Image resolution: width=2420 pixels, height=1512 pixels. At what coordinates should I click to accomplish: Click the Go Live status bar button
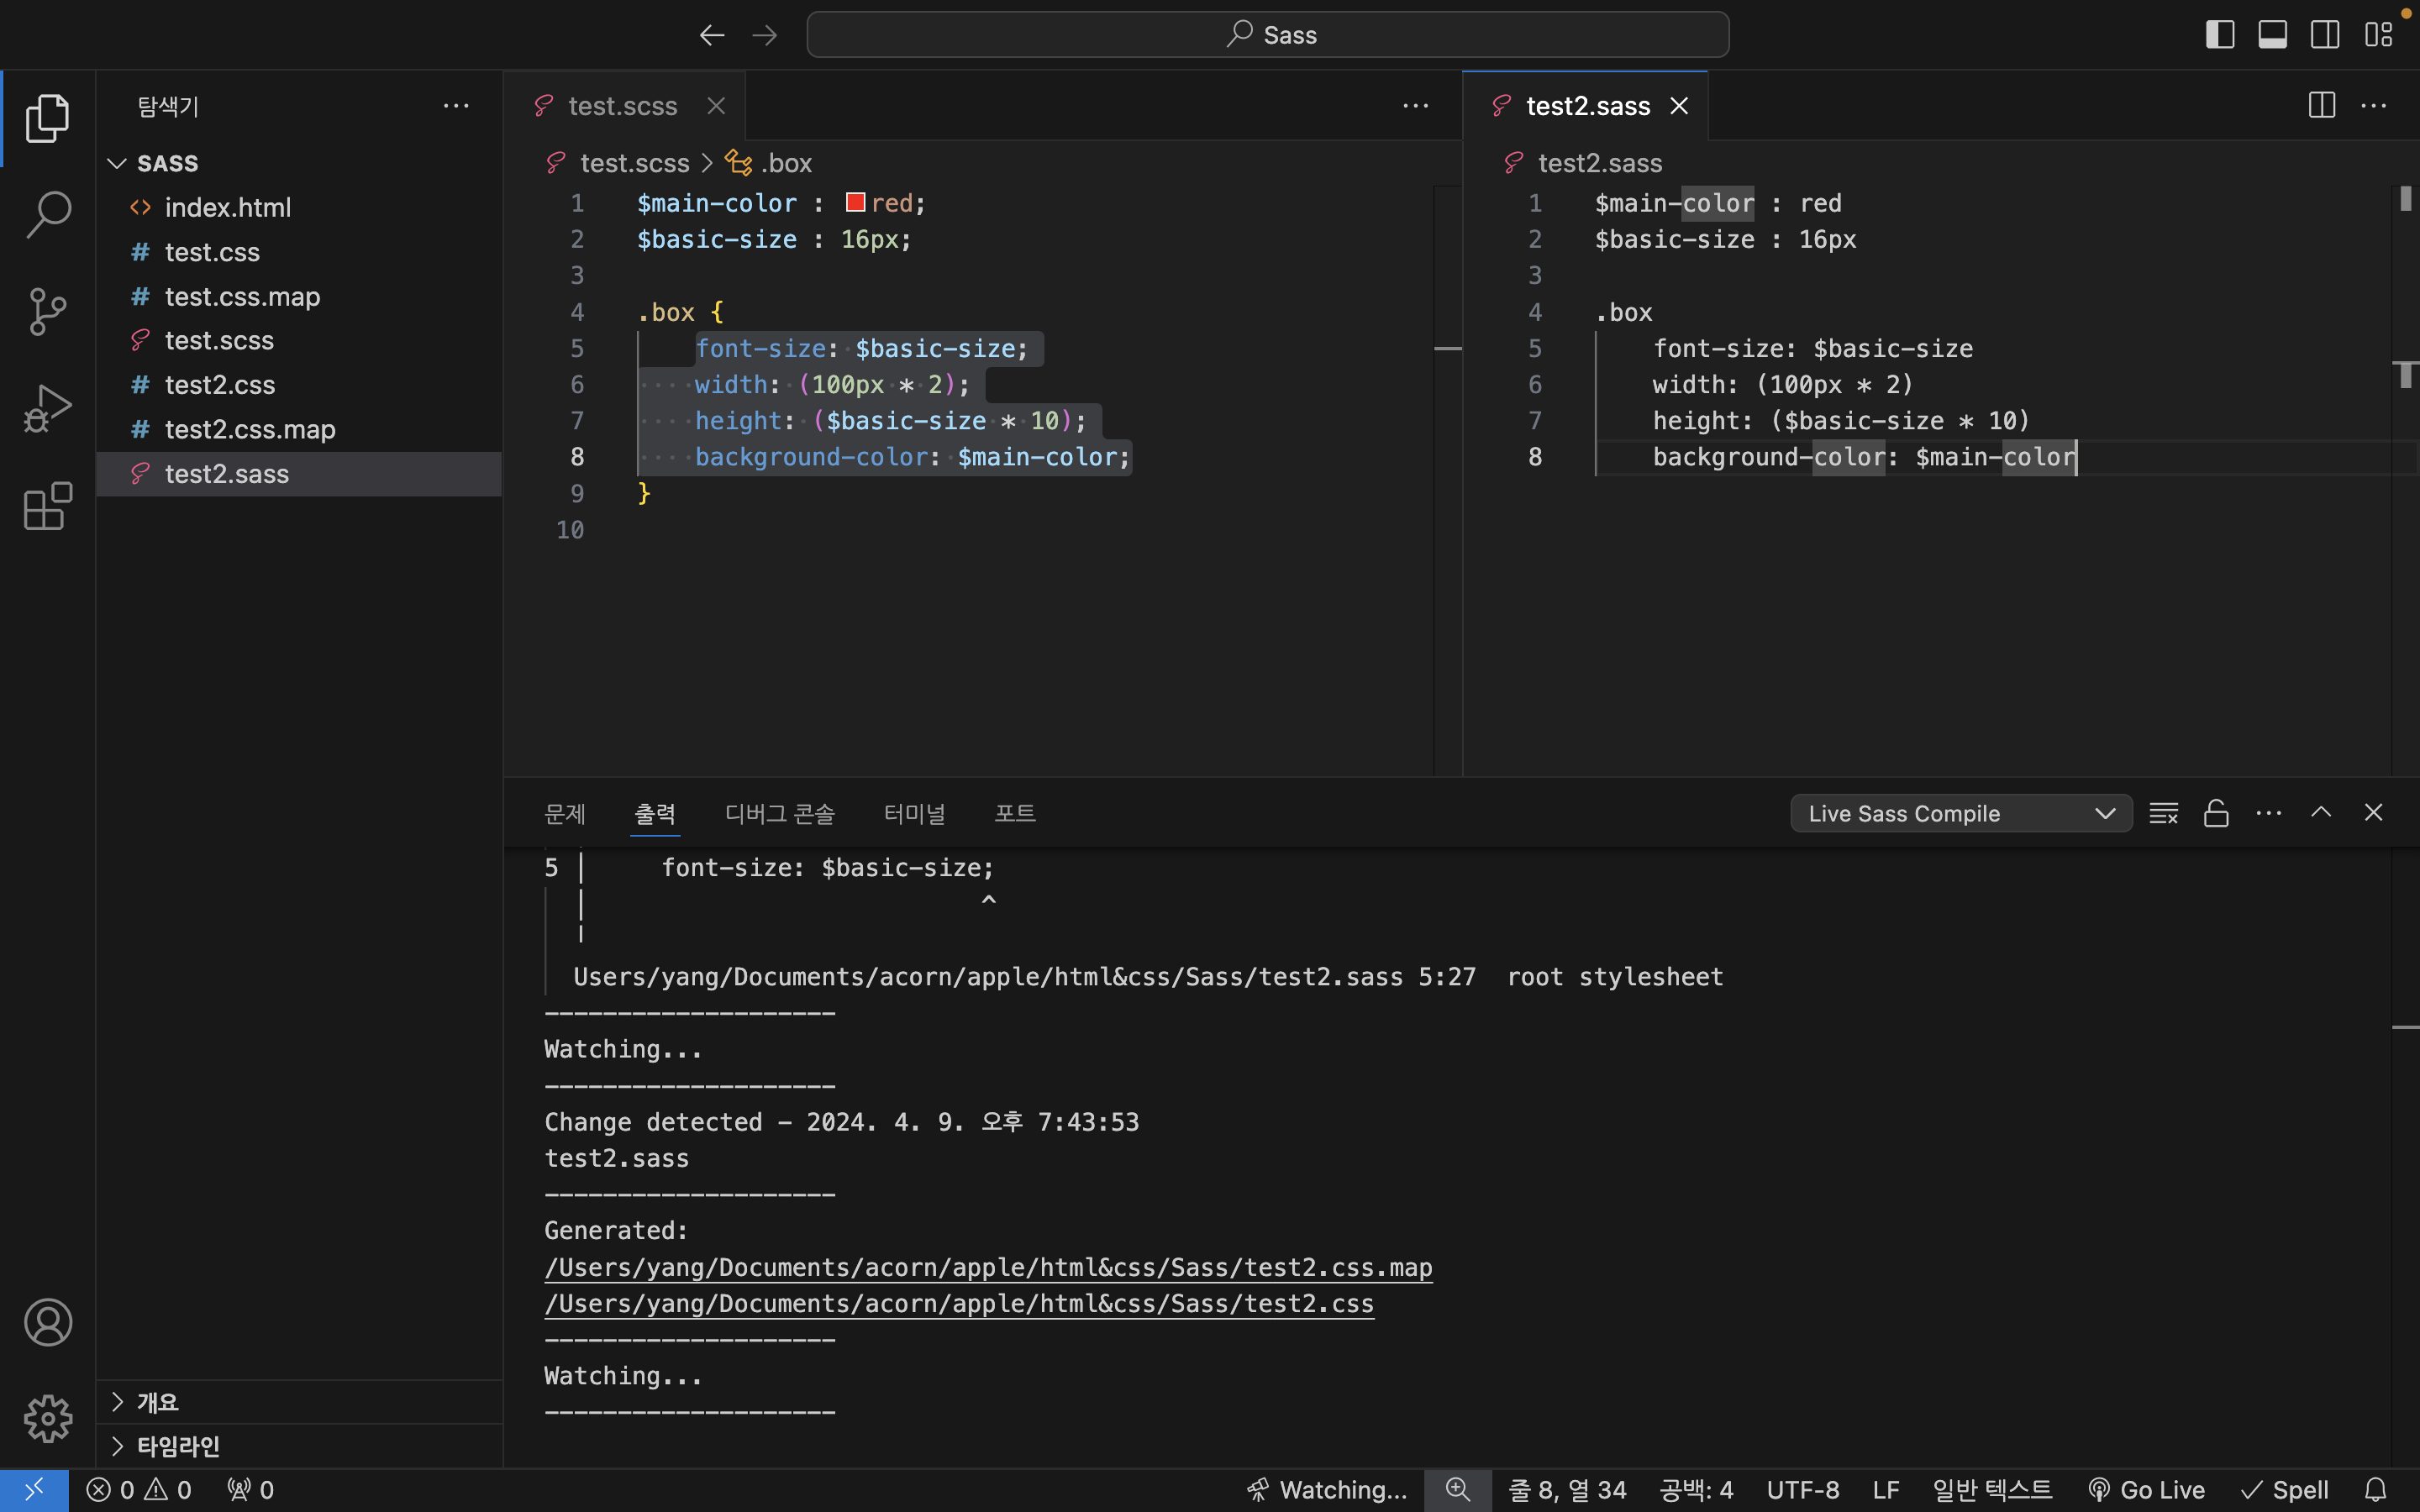coord(2146,1490)
